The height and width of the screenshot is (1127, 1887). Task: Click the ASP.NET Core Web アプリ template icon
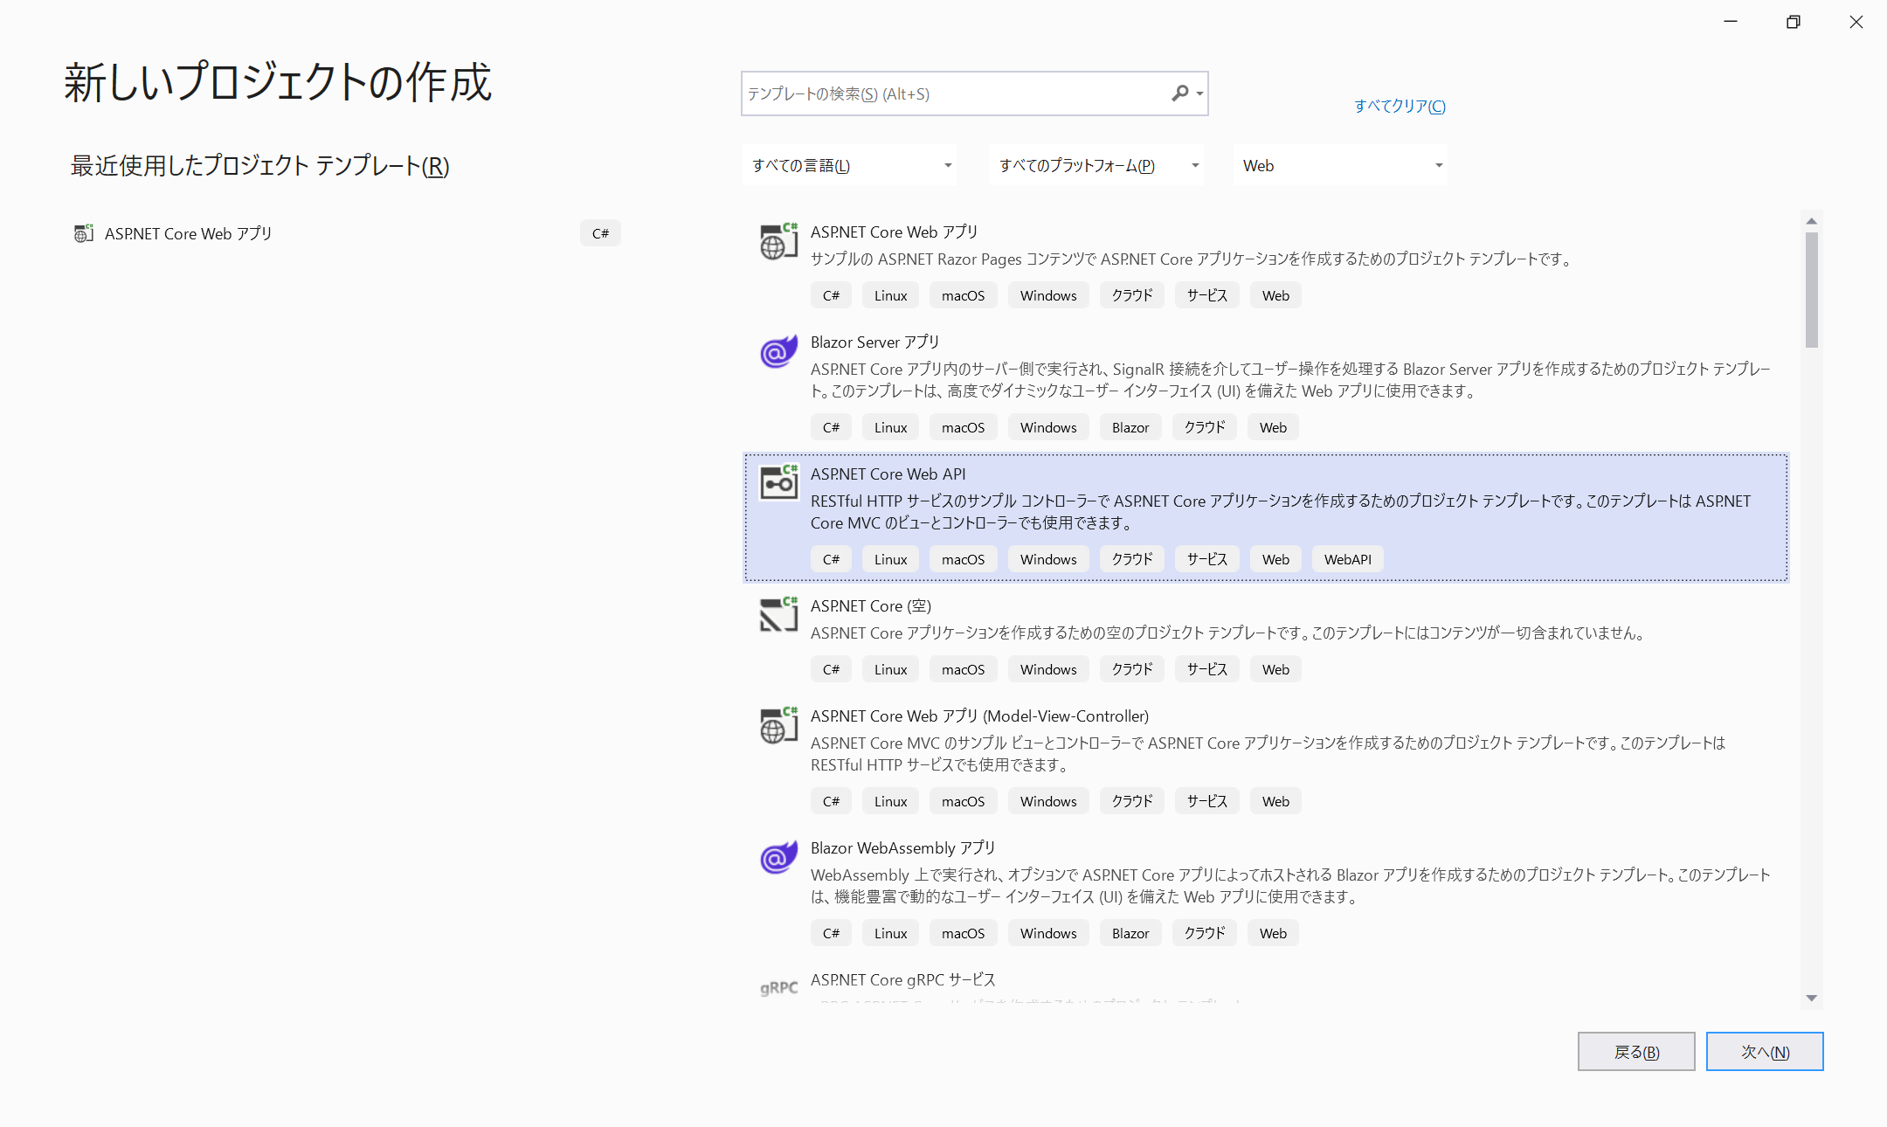(x=778, y=242)
